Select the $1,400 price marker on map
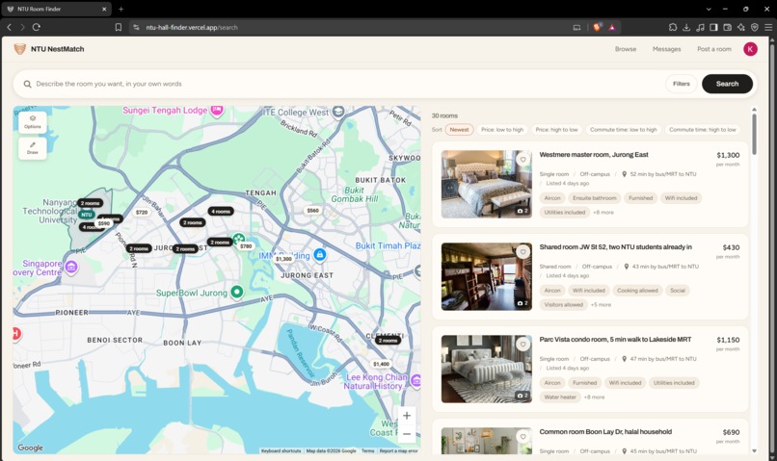Image resolution: width=777 pixels, height=461 pixels. pyautogui.click(x=381, y=364)
